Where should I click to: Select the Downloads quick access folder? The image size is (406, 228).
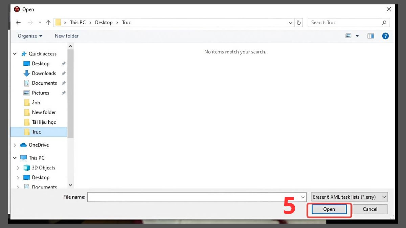(44, 73)
